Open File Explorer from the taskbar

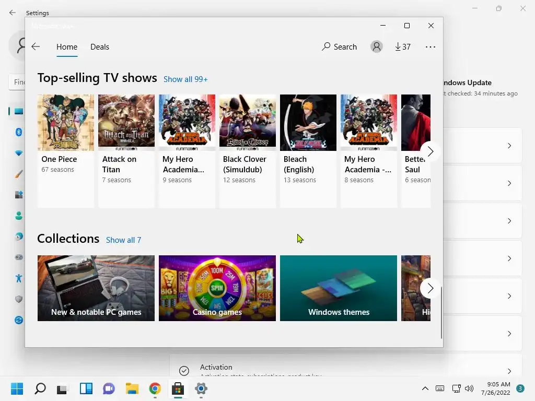pos(132,388)
